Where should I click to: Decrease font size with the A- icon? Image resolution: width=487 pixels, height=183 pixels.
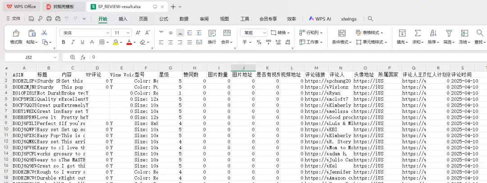147,32
